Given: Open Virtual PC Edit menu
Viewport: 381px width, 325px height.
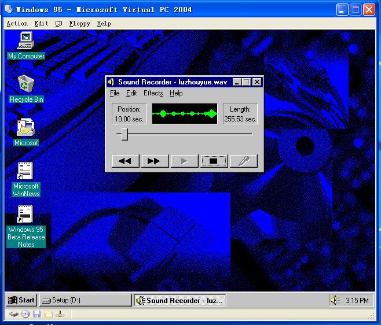Looking at the screenshot, I should (41, 24).
